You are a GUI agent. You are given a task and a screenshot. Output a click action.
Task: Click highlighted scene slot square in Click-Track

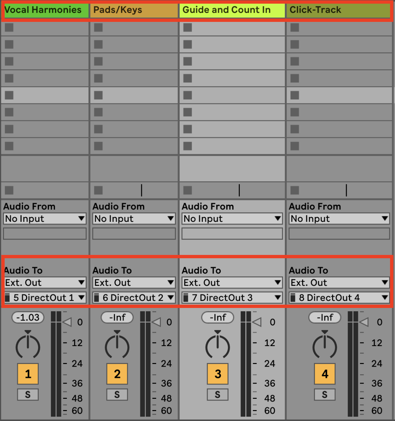[295, 95]
